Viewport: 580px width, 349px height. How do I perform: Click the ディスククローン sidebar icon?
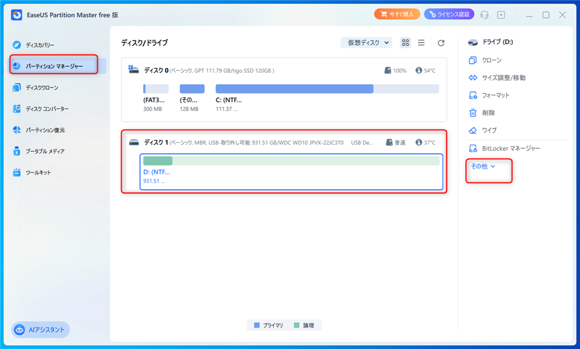point(16,88)
